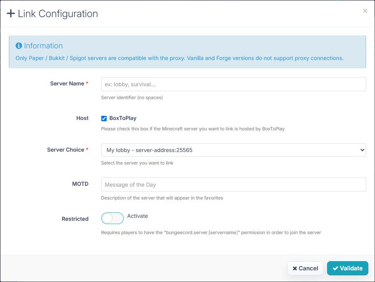Click the Information heading text
The width and height of the screenshot is (375, 282).
coord(43,45)
